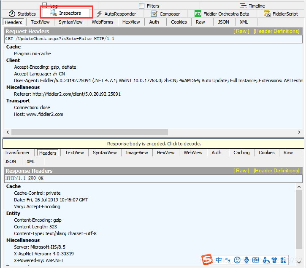The height and width of the screenshot is (268, 306).
Task: Open response Transformer tab
Action: click(17, 153)
